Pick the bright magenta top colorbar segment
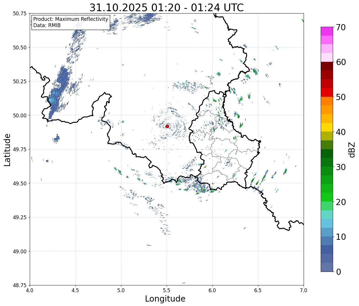The image size is (359, 306). (327, 31)
